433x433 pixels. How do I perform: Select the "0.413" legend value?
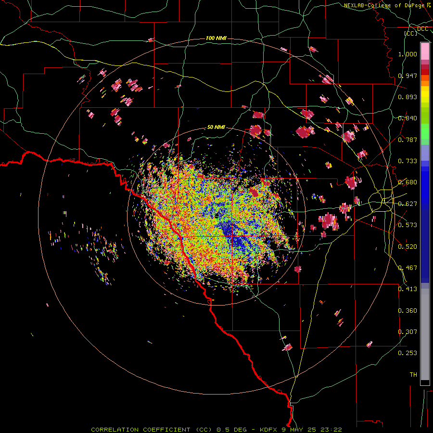408,289
